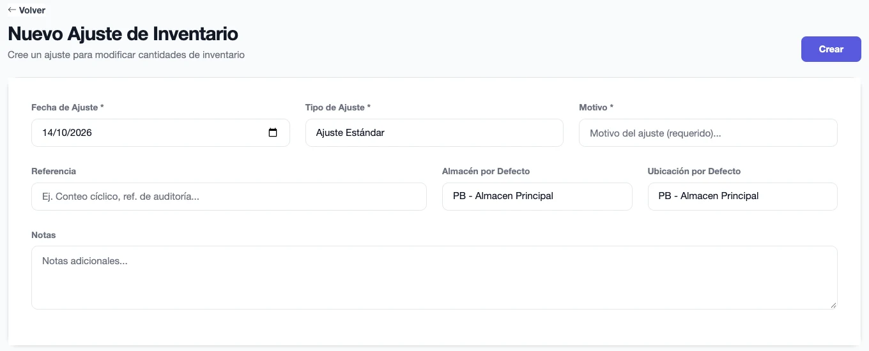The width and height of the screenshot is (869, 351).
Task: Click the Referencia input field
Action: pos(229,197)
